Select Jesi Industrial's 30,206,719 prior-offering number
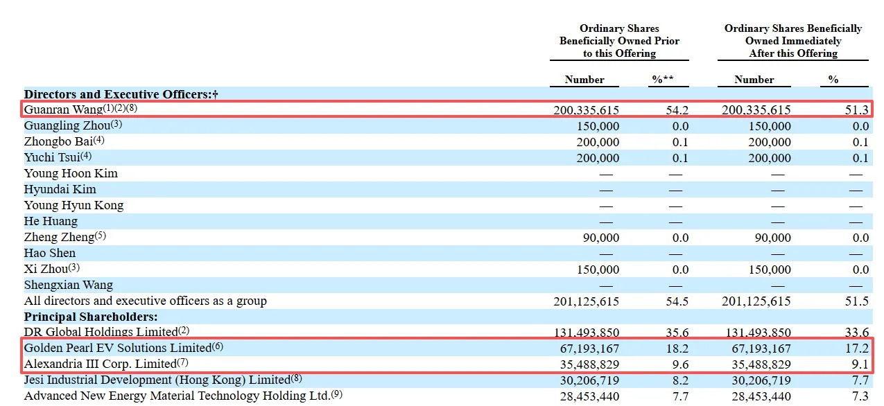884x406 pixels. click(x=590, y=380)
